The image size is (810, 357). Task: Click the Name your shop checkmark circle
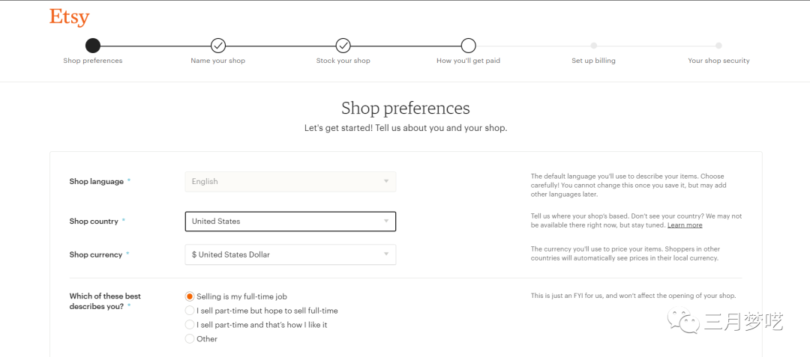[x=218, y=46]
